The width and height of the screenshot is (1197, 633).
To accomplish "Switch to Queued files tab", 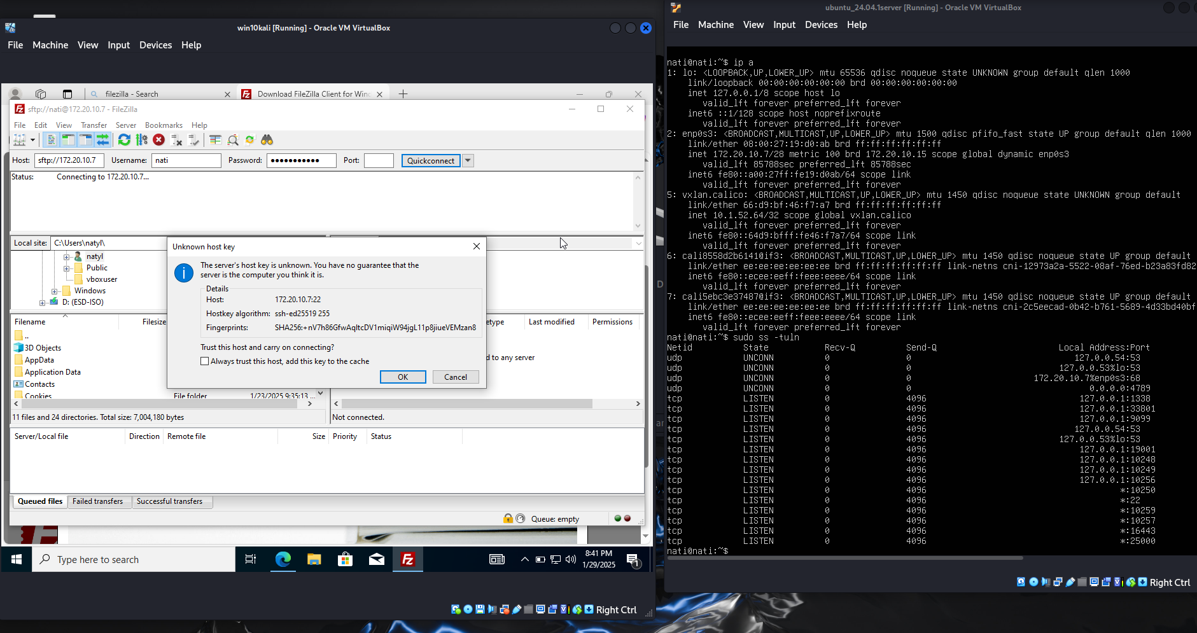I will [x=40, y=501].
